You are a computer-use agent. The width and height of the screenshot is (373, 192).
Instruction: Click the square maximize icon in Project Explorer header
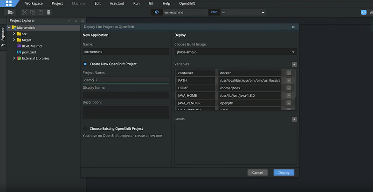[x=83, y=20]
